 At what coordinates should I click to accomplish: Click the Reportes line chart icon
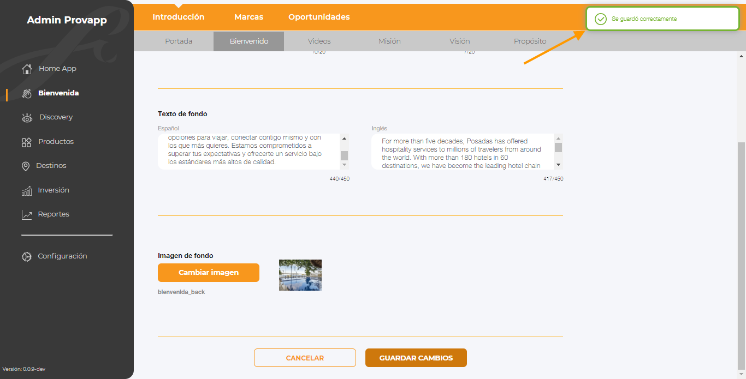[x=27, y=215]
